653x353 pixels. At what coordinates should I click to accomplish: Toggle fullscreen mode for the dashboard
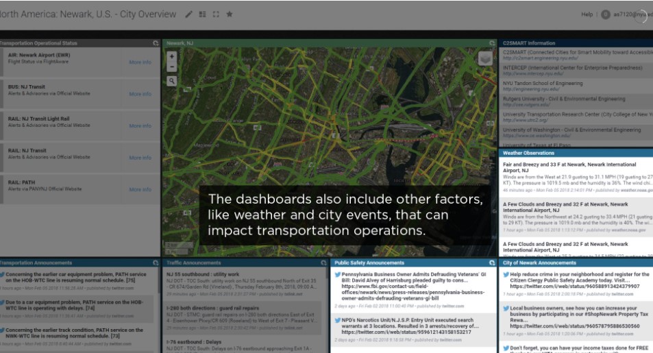pos(216,14)
